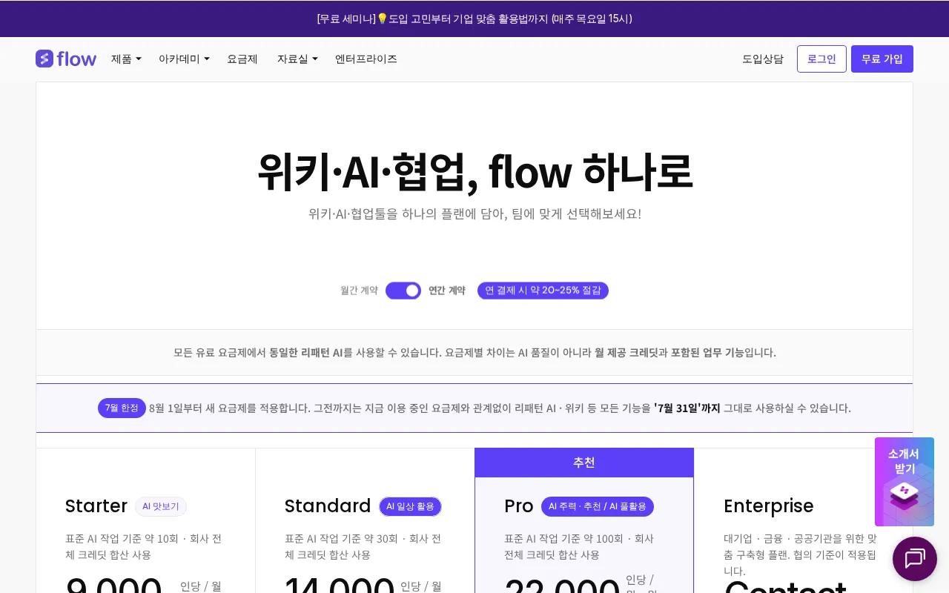Click the top 무료 세미나 announcement banner
Viewport: 949px width, 593px height.
click(x=474, y=19)
